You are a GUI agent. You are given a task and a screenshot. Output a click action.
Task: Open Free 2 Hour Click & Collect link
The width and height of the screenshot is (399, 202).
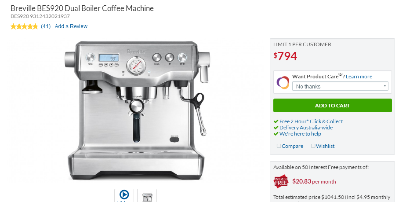[311, 121]
